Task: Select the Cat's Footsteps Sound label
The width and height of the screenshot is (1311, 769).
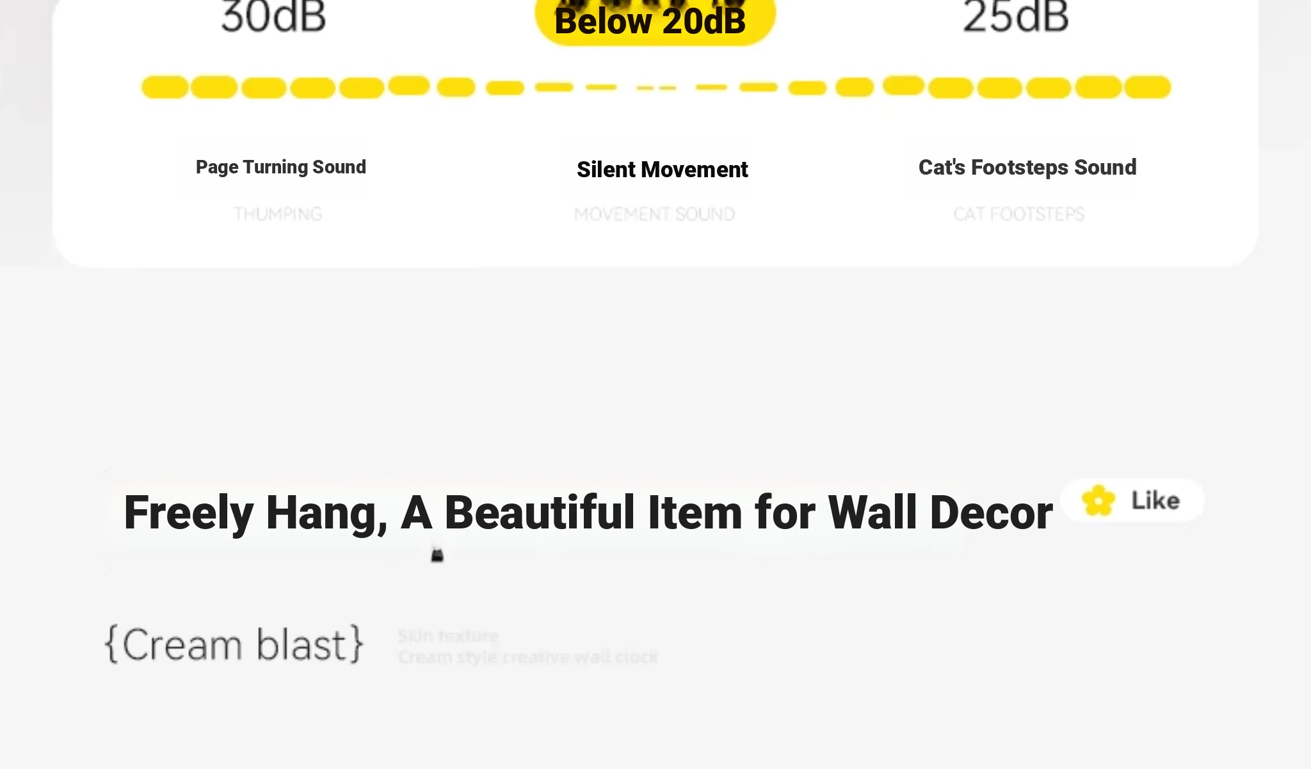Action: pos(1027,168)
